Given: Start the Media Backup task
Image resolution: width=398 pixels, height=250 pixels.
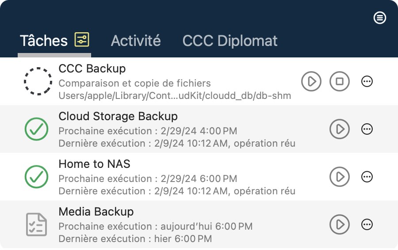Looking at the screenshot, I should [340, 224].
